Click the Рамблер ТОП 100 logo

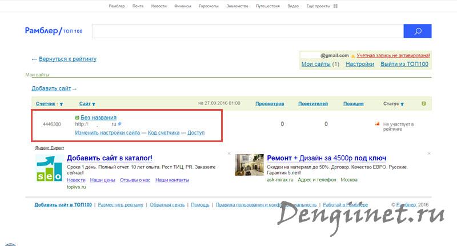pos(54,31)
